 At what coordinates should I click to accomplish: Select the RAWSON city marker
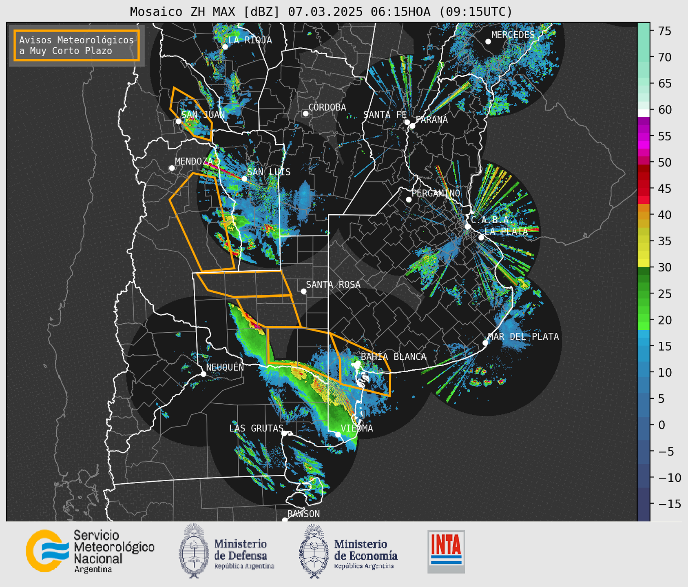285,520
